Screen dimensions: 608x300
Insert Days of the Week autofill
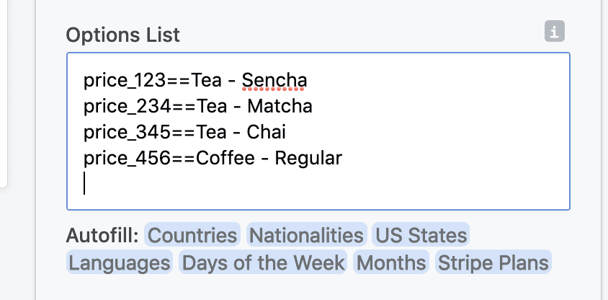(x=263, y=262)
